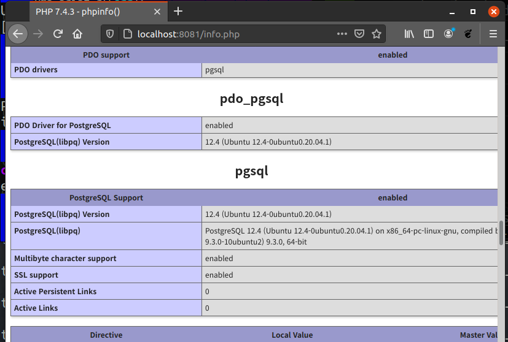The width and height of the screenshot is (508, 342).
Task: Click the Directive column header
Action: [106, 335]
